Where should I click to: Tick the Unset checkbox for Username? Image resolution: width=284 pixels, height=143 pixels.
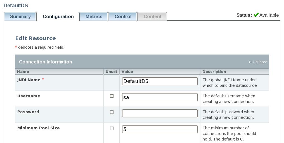pos(112,96)
